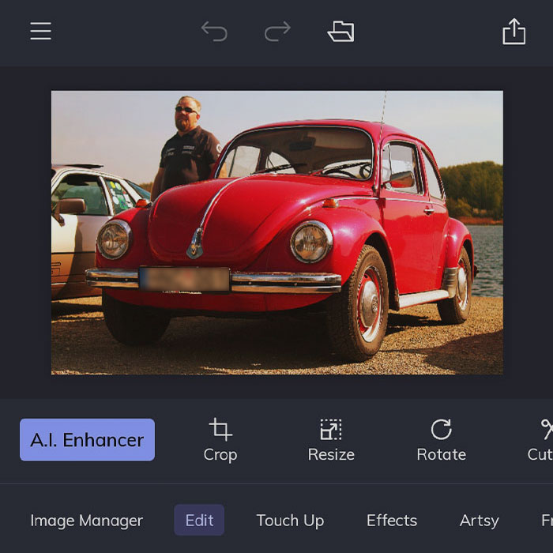Open the partially visible tab after Artsy
553x553 pixels.
[545, 521]
